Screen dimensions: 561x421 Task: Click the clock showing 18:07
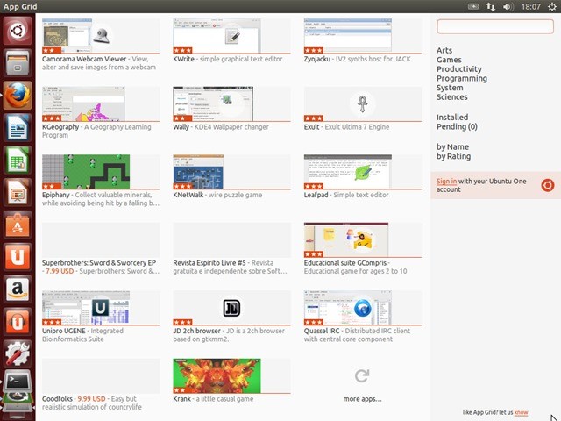pyautogui.click(x=531, y=6)
